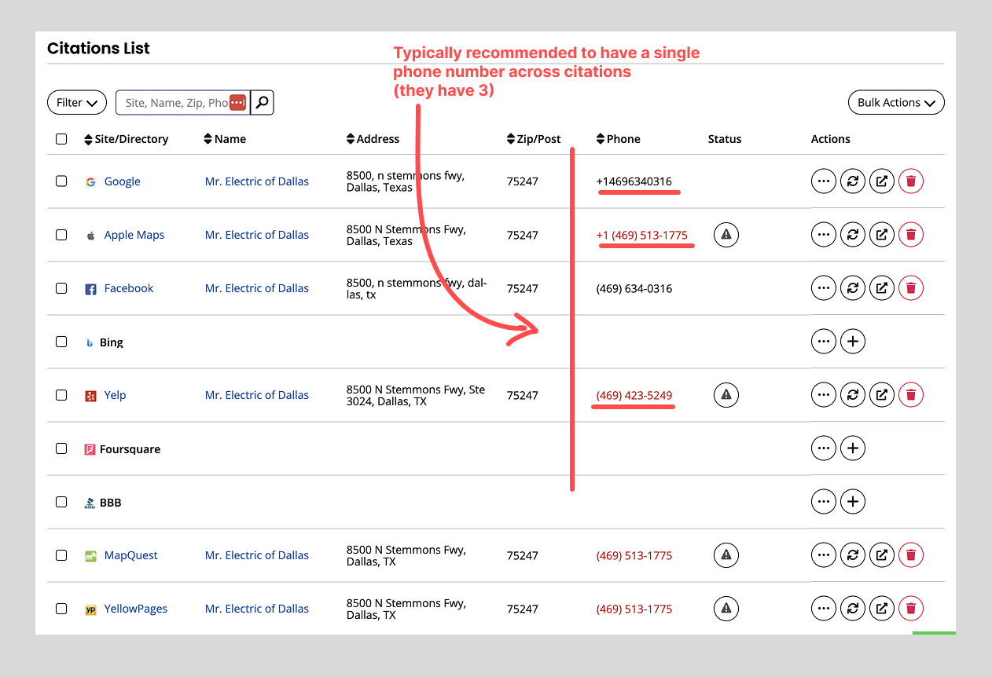Check the Bing row checkbox
The image size is (992, 677).
pyautogui.click(x=61, y=342)
